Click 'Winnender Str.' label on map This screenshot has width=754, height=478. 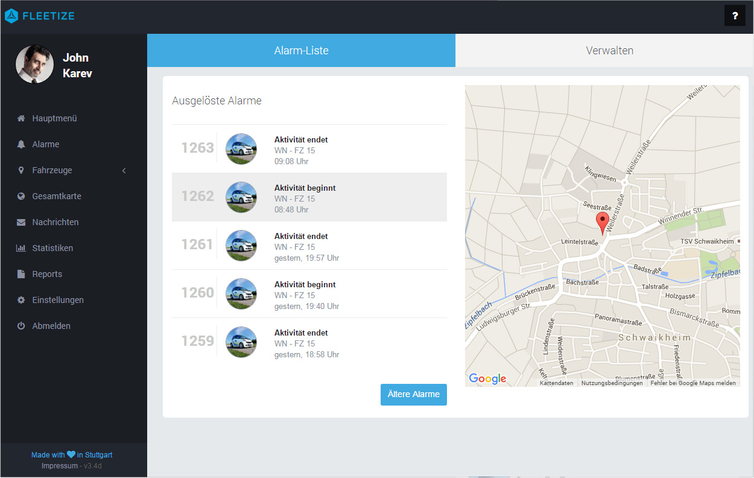point(681,217)
